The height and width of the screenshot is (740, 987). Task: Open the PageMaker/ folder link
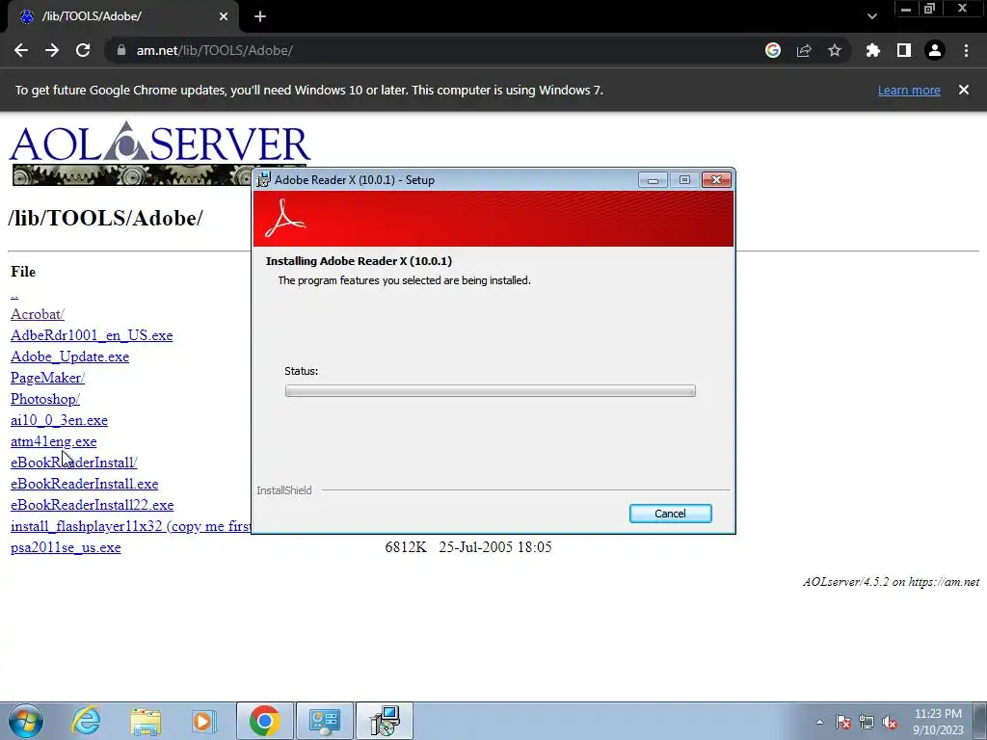pos(47,378)
